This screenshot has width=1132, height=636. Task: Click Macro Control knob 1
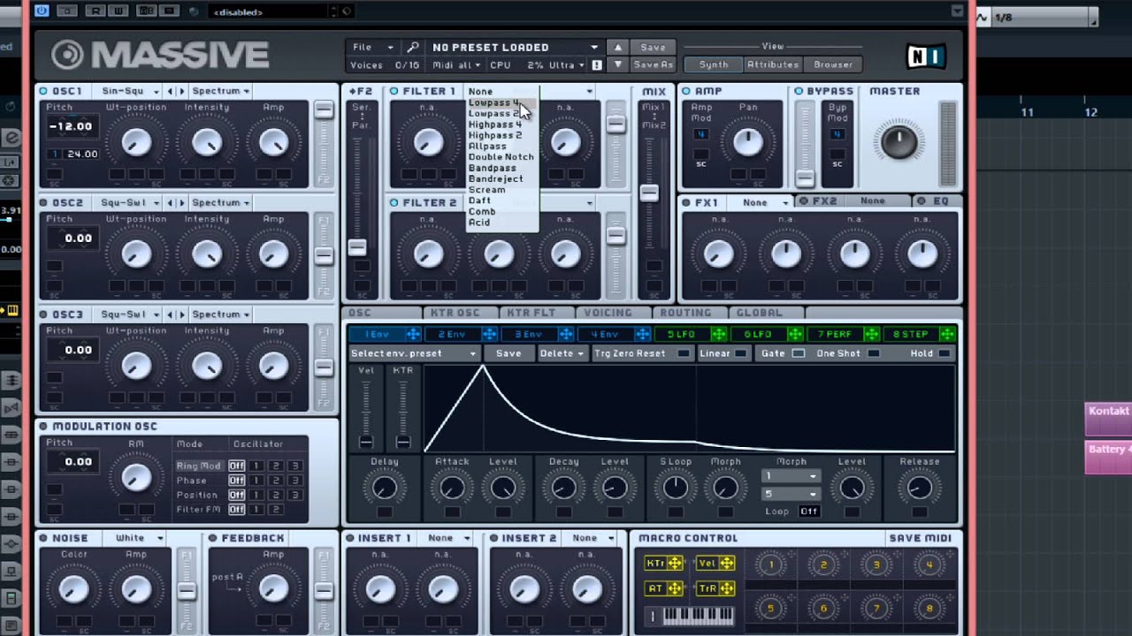pos(770,565)
